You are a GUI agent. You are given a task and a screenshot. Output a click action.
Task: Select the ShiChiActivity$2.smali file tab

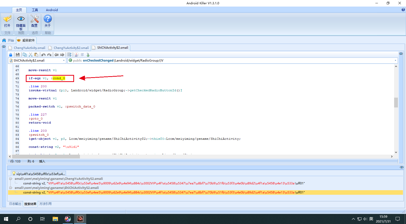[x=110, y=47]
